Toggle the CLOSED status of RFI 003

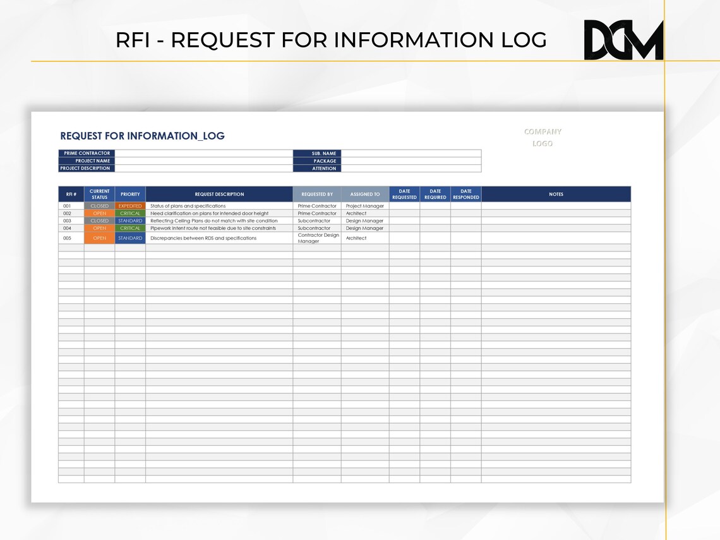click(99, 220)
